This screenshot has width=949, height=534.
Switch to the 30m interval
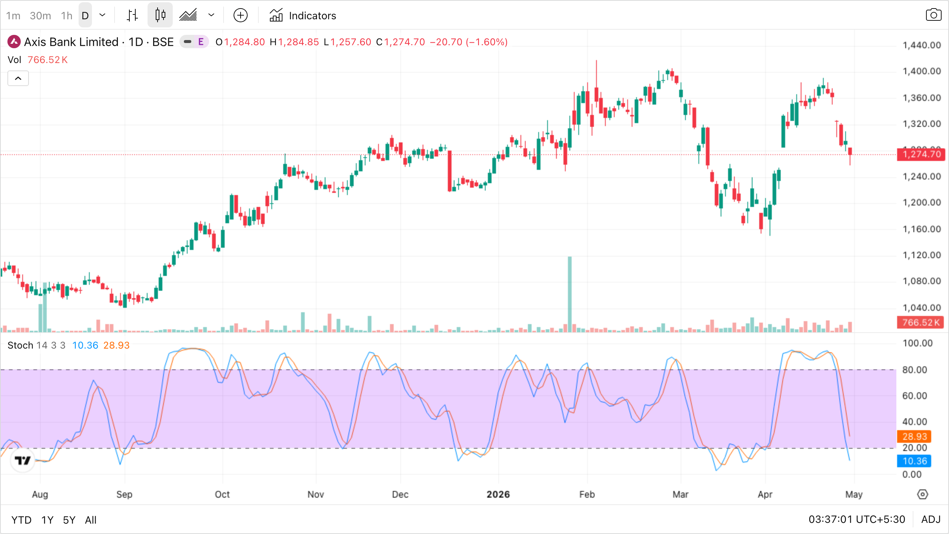tap(40, 16)
